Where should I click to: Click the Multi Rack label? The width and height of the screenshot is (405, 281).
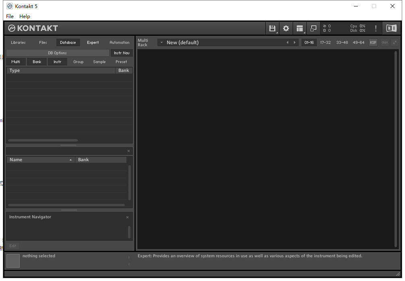pos(143,43)
